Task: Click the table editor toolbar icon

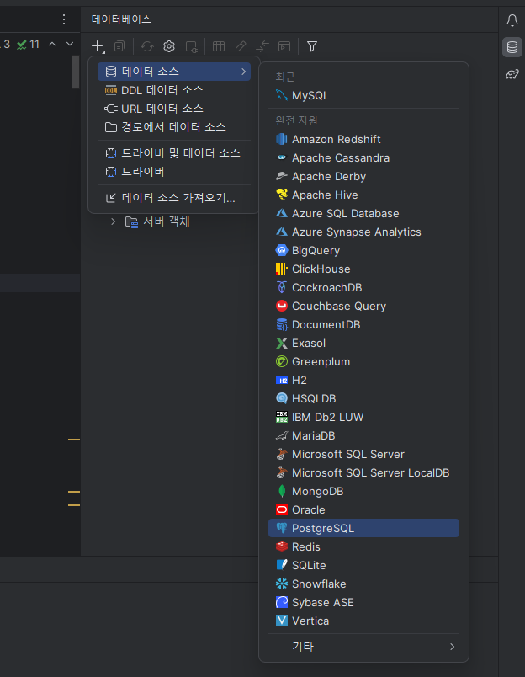Action: click(219, 46)
